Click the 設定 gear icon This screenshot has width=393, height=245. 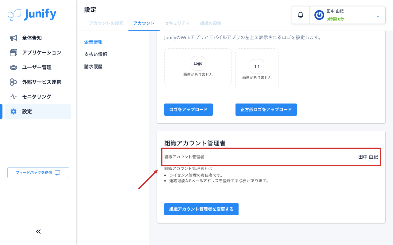(14, 111)
